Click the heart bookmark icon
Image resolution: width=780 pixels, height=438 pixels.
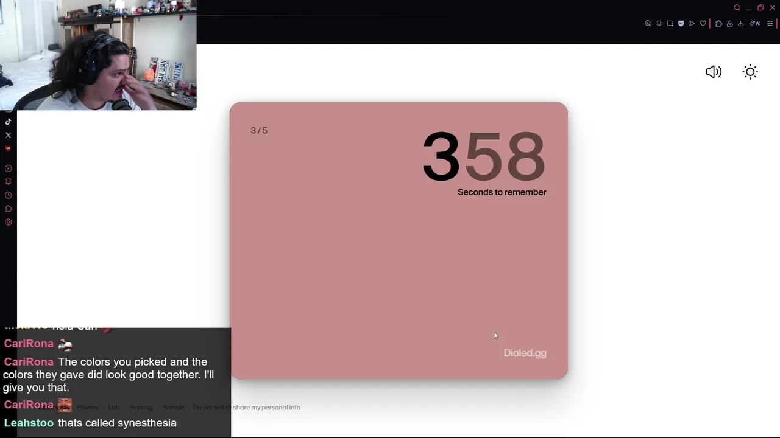[x=703, y=24]
